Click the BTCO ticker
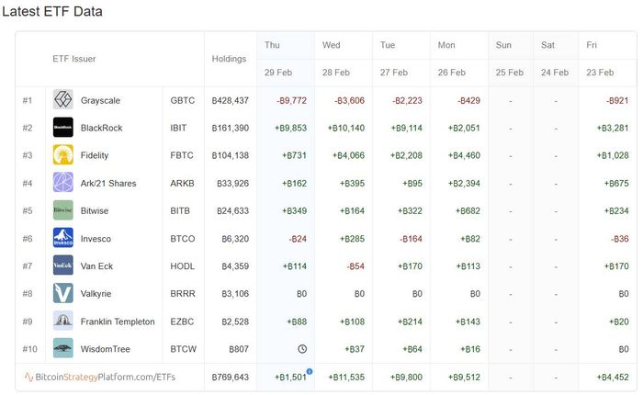 click(183, 239)
